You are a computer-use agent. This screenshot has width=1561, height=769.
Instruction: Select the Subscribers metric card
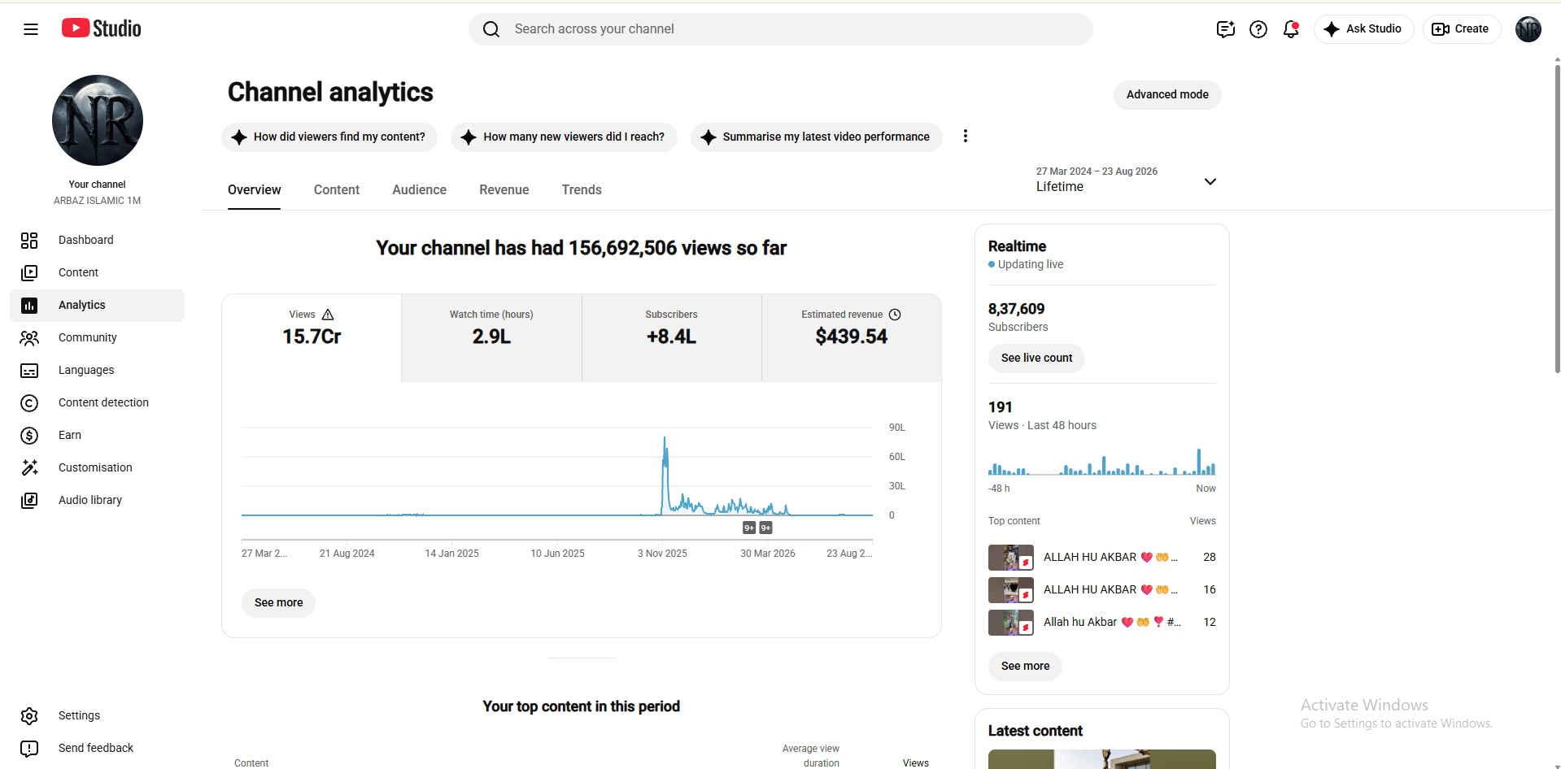672,338
